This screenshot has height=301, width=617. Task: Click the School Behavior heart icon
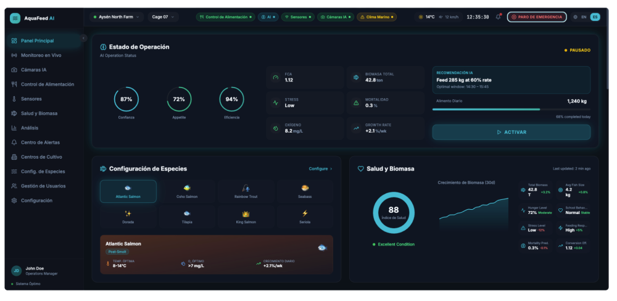point(560,210)
